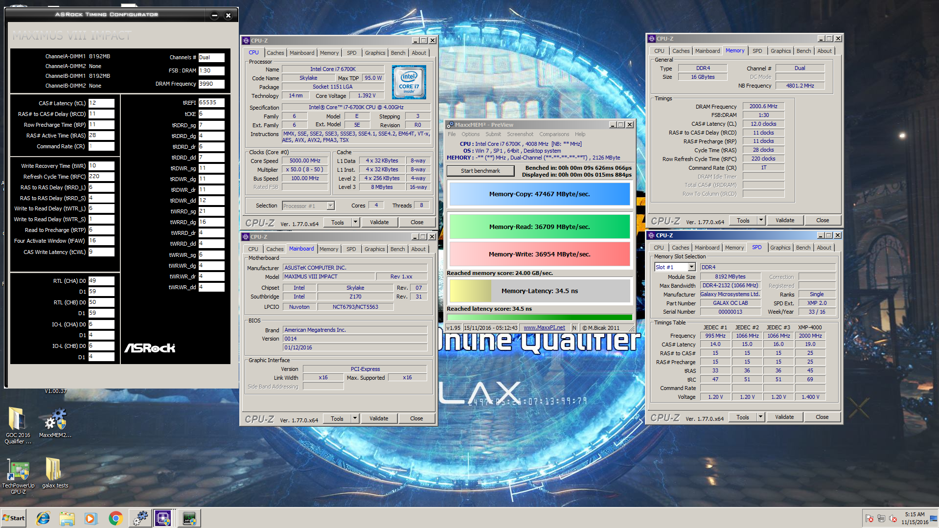This screenshot has width=939, height=528.
Task: Select Caches tab in CPU-Z CPU window
Action: coord(275,53)
